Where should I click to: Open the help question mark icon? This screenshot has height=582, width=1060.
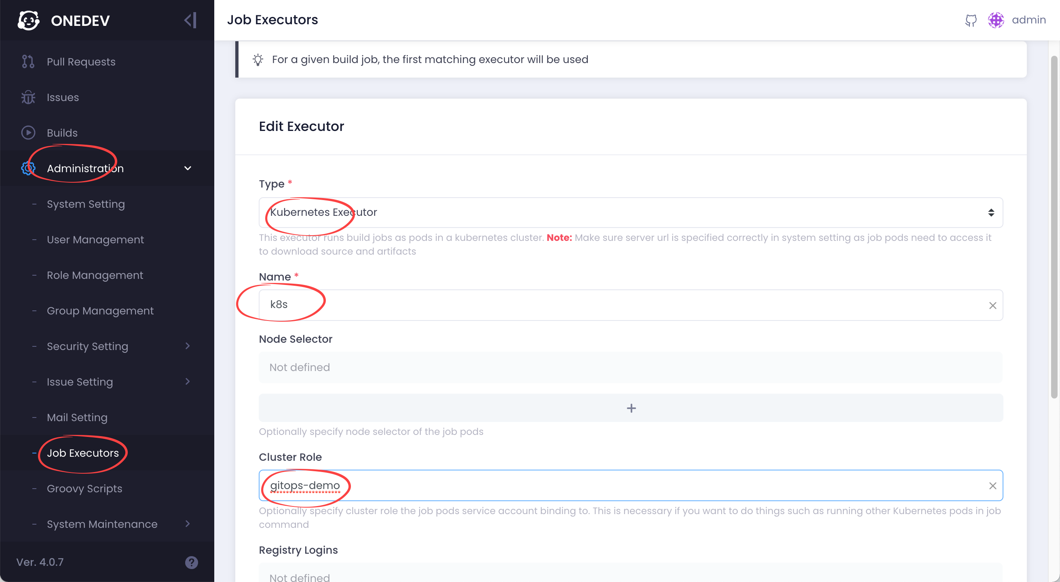[x=191, y=562]
